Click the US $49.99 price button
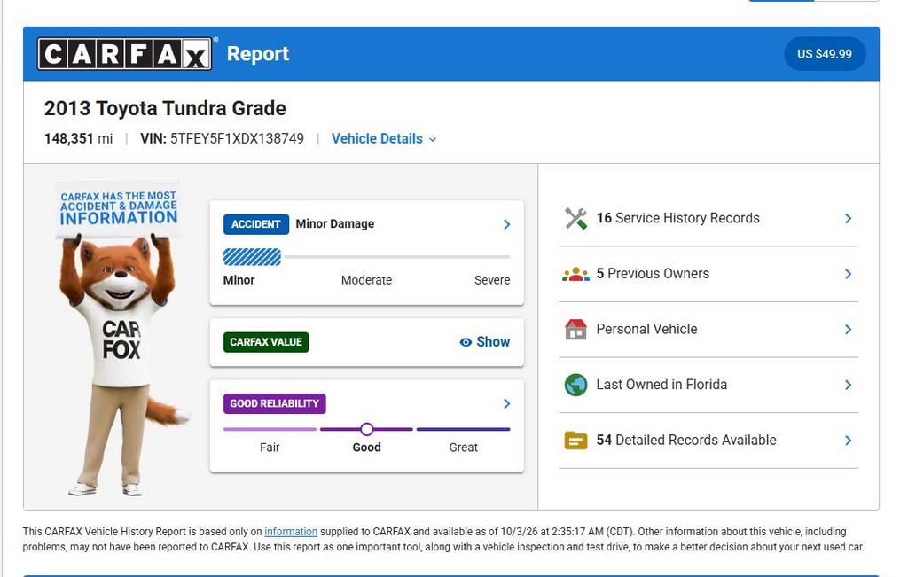Viewport: 908px width, 577px height. tap(825, 54)
